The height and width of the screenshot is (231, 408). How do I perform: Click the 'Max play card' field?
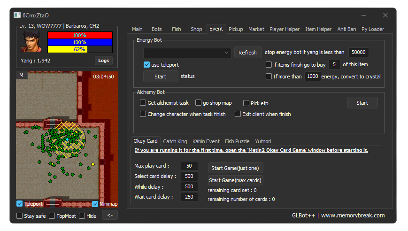(x=189, y=166)
